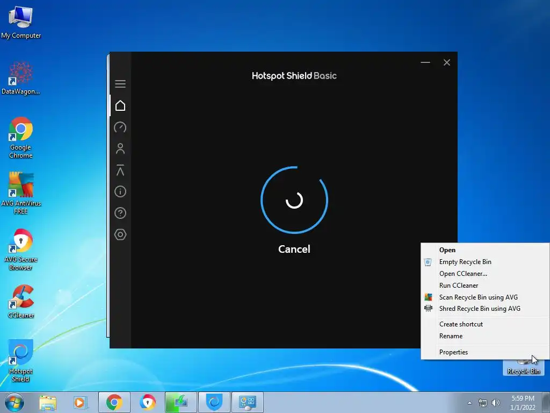This screenshot has width=550, height=413.
Task: Select Create shortcut in context menu
Action: click(485, 324)
